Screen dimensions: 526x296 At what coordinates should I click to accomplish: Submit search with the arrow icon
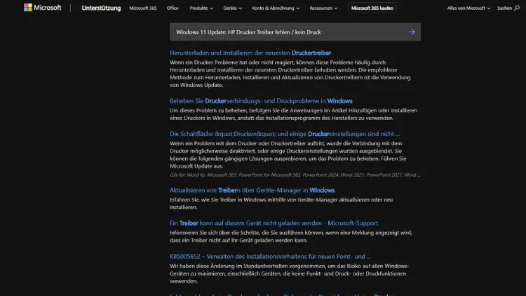tap(412, 32)
